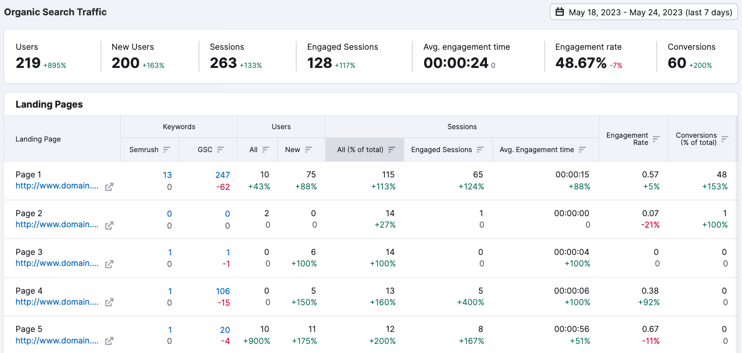Open Page 4 GSC keywords value 106
This screenshot has height=353, width=742.
pyautogui.click(x=223, y=291)
